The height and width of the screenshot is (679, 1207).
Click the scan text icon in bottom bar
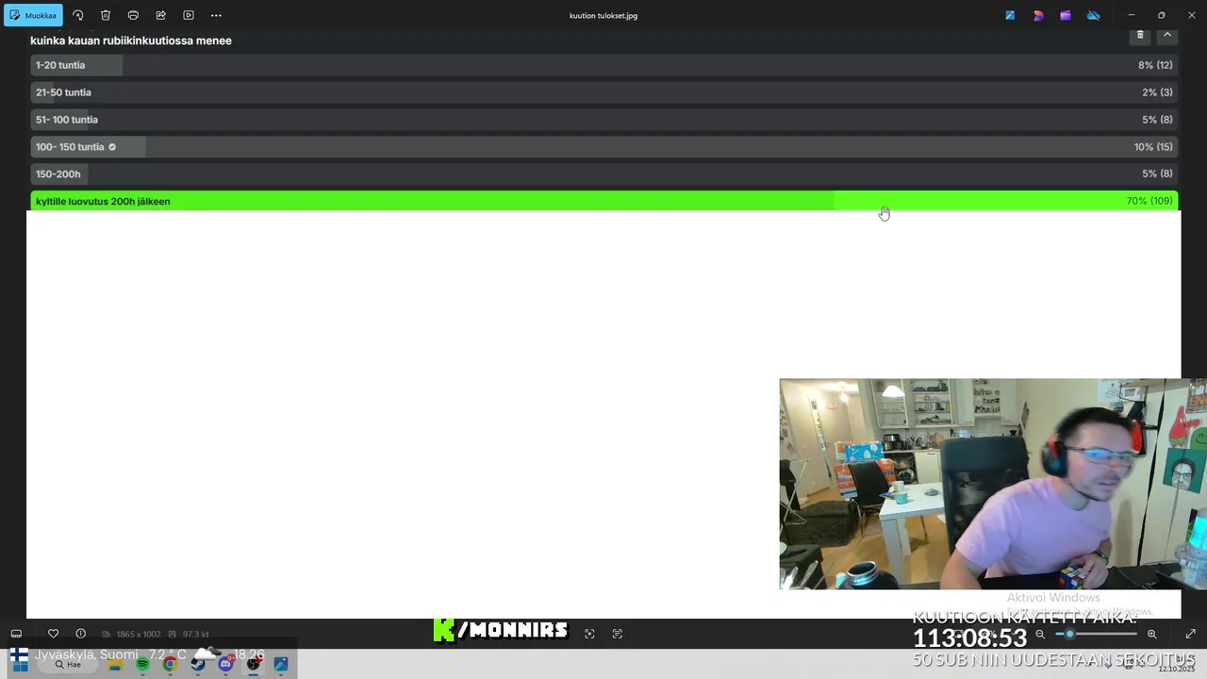pyautogui.click(x=618, y=634)
